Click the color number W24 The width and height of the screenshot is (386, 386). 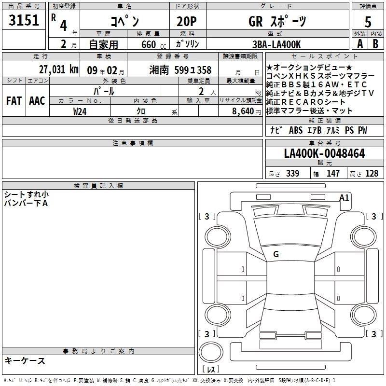click(80, 111)
